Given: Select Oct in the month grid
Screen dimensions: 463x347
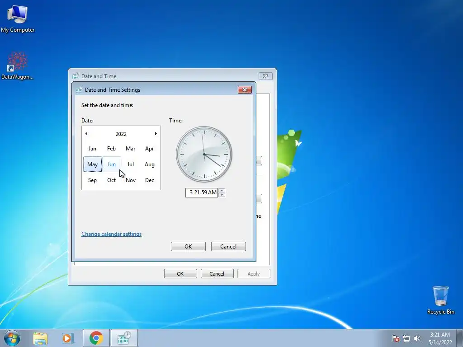Looking at the screenshot, I should pos(111,180).
